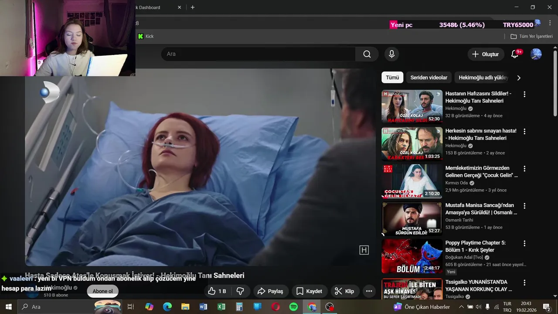This screenshot has width=558, height=314.
Task: Open options menu for Memleketimizin Görmezden video
Action: [x=524, y=168]
